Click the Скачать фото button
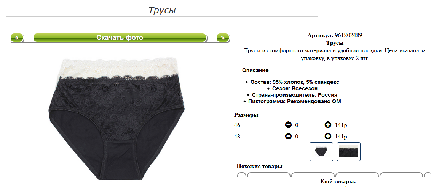The width and height of the screenshot is (431, 187). 120,38
